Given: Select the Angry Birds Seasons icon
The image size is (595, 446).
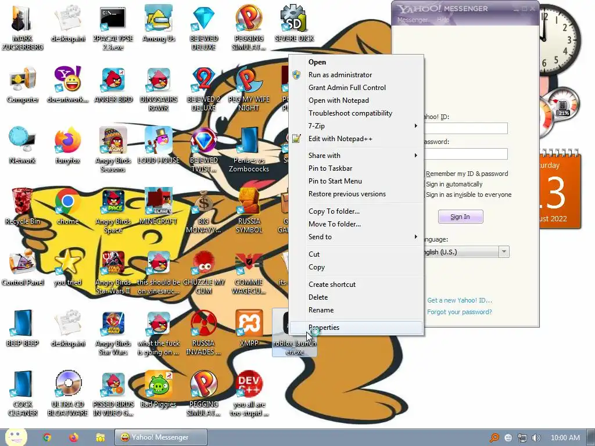Looking at the screenshot, I should click(113, 141).
